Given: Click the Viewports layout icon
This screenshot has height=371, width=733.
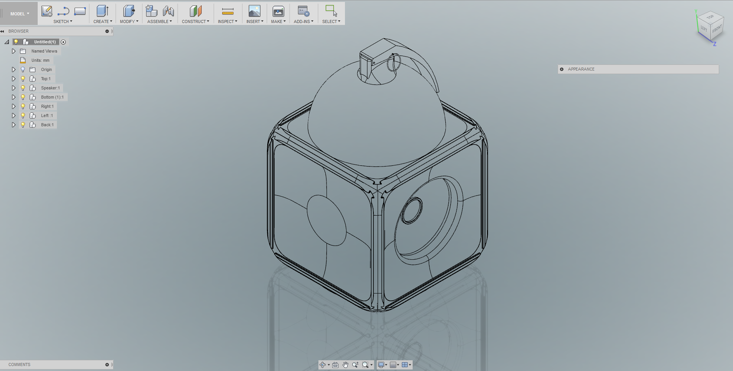Looking at the screenshot, I should (405, 365).
